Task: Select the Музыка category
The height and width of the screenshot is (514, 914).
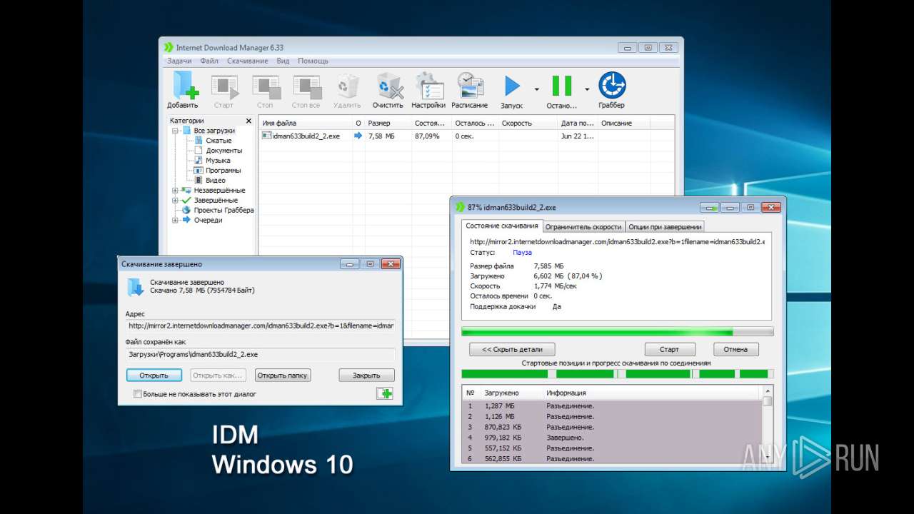Action: (x=218, y=161)
